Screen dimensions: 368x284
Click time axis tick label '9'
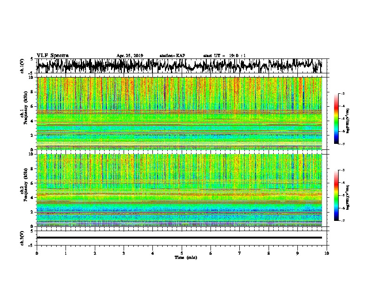[x=297, y=253]
